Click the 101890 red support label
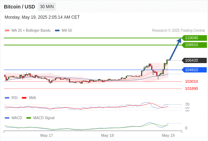This screenshot has height=141, width=208. click(x=191, y=88)
